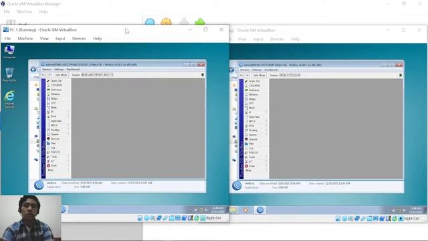Click undo arrow in PC 1 WinBox toolbar
Viewport: 428px width, 241px height.
(x=43, y=74)
